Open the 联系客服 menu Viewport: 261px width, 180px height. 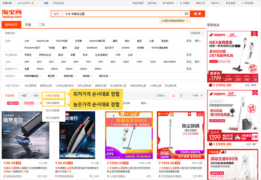232,3
